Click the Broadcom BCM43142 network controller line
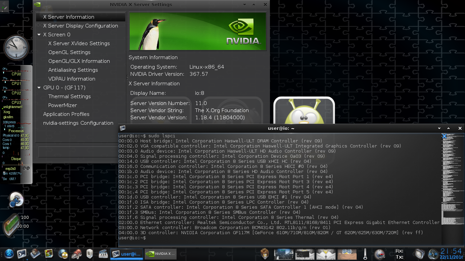 point(224,228)
